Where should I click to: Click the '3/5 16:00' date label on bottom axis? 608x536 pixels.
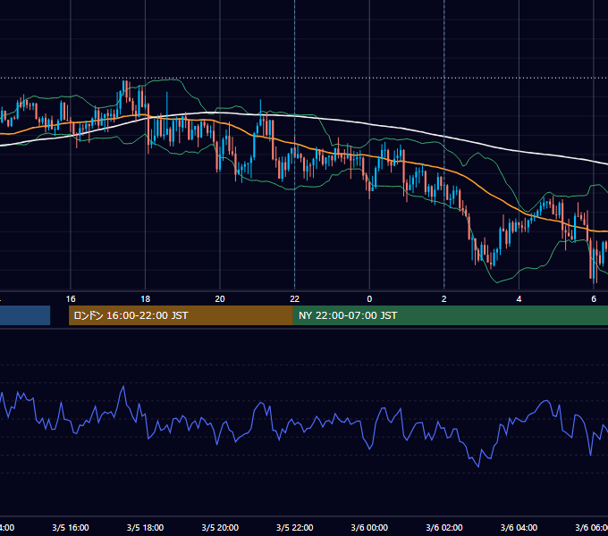(x=71, y=527)
